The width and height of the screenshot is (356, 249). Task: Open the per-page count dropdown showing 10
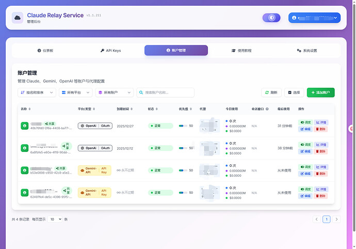pos(55,219)
